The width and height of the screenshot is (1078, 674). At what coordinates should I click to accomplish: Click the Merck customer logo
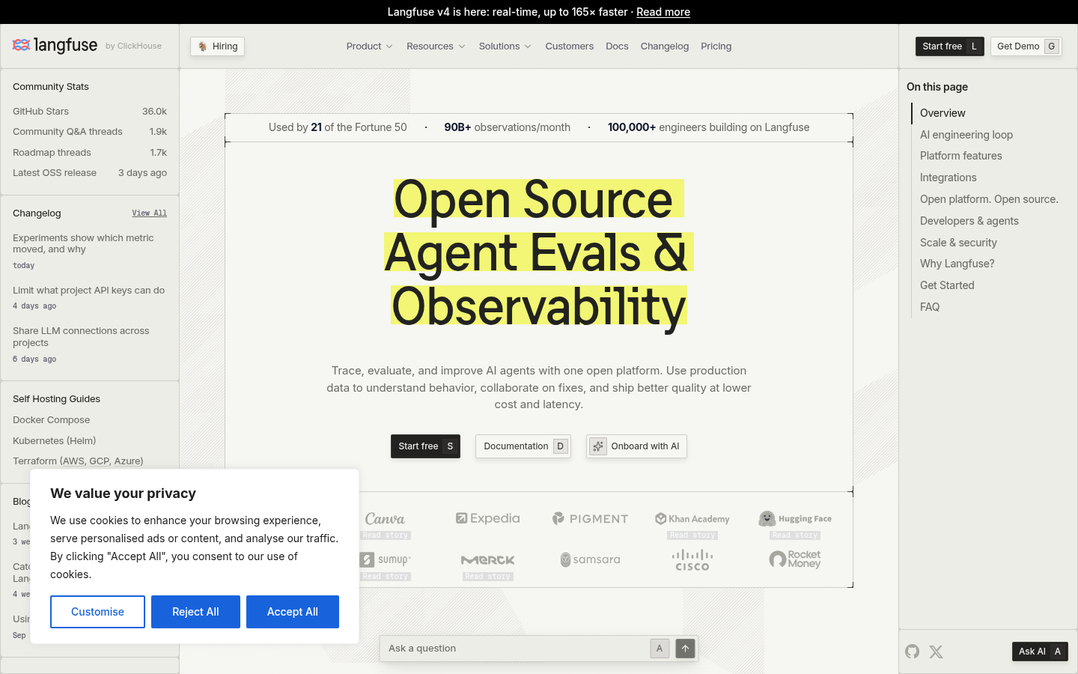487,559
